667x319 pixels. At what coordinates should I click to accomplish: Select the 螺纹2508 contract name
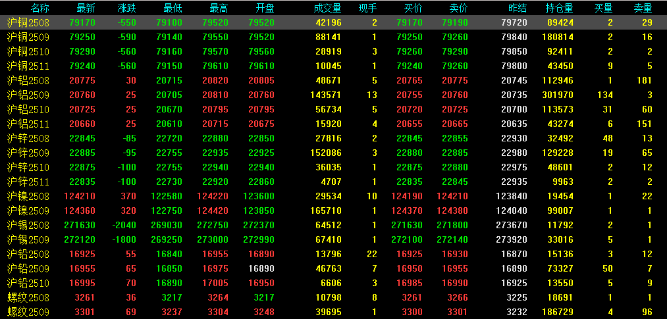tap(28, 297)
